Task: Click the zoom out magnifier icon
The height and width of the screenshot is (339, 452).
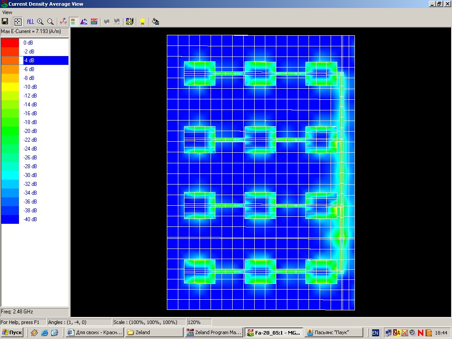Action: (x=50, y=21)
